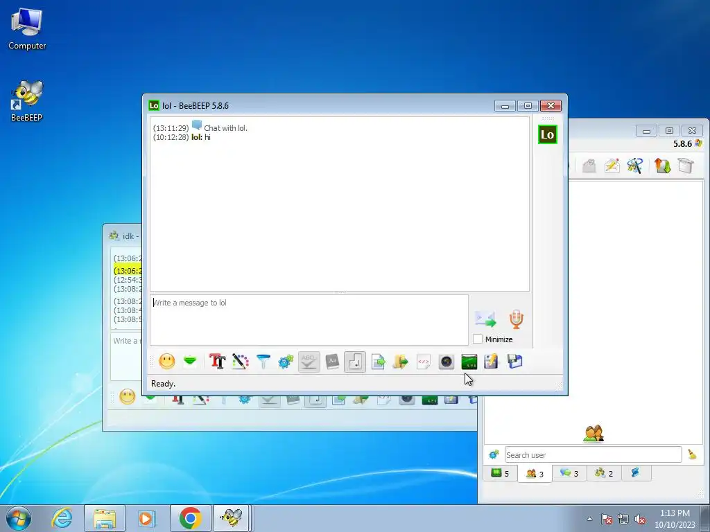Click the green envelope icon in lol chat toolbar
The width and height of the screenshot is (710, 532).
[x=190, y=362]
